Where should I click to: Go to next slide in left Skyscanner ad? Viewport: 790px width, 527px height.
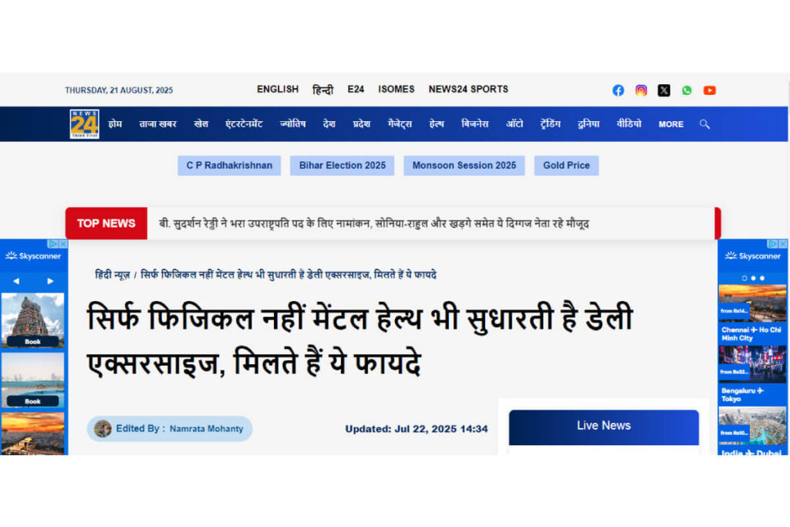tap(50, 281)
